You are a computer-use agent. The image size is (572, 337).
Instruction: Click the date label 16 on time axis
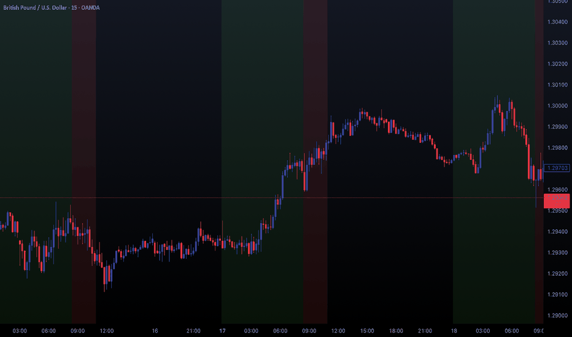[155, 331]
